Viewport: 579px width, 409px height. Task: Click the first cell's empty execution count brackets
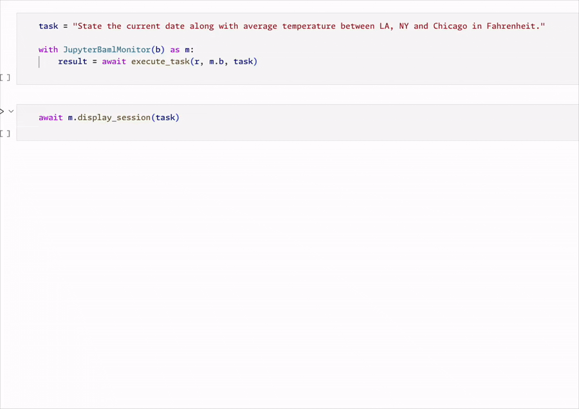point(5,77)
